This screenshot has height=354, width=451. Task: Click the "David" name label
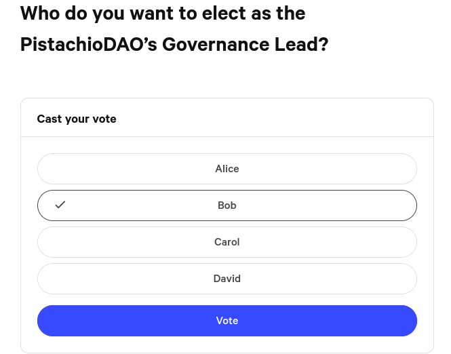pos(227,279)
